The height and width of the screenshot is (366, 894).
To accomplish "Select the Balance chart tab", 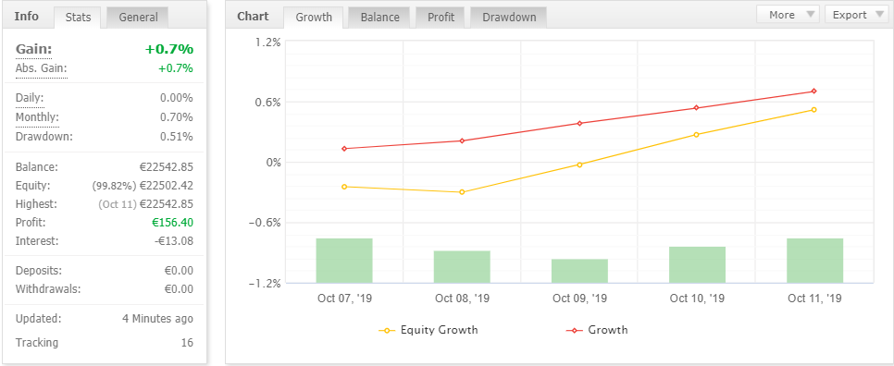I will coord(379,17).
